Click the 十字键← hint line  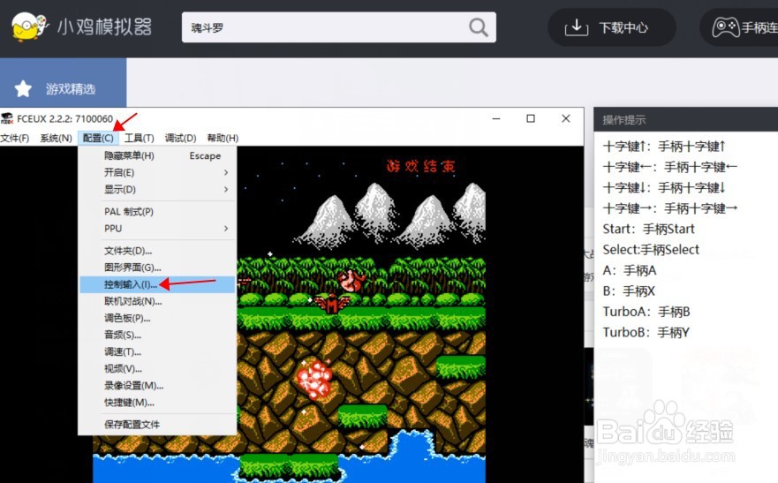[670, 167]
